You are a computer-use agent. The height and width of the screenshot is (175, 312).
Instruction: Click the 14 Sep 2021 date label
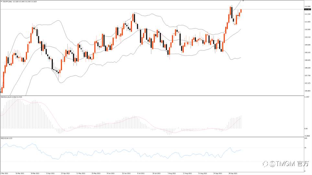tap(218, 173)
